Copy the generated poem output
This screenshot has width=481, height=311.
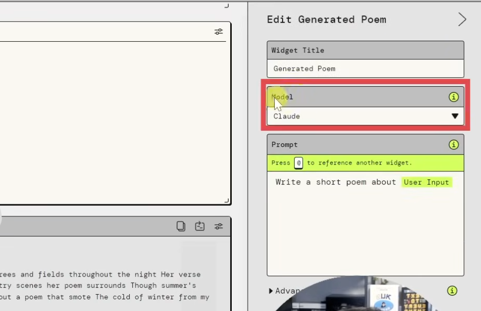click(181, 226)
